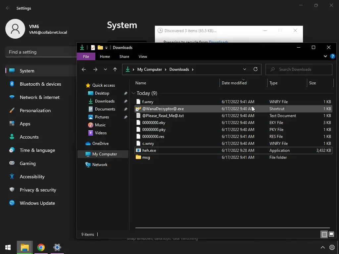Click the Search Downloads field
The height and width of the screenshot is (254, 339).
coord(299,69)
